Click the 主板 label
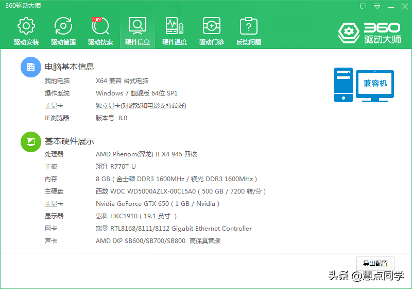The width and height of the screenshot is (412, 289). pyautogui.click(x=51, y=167)
